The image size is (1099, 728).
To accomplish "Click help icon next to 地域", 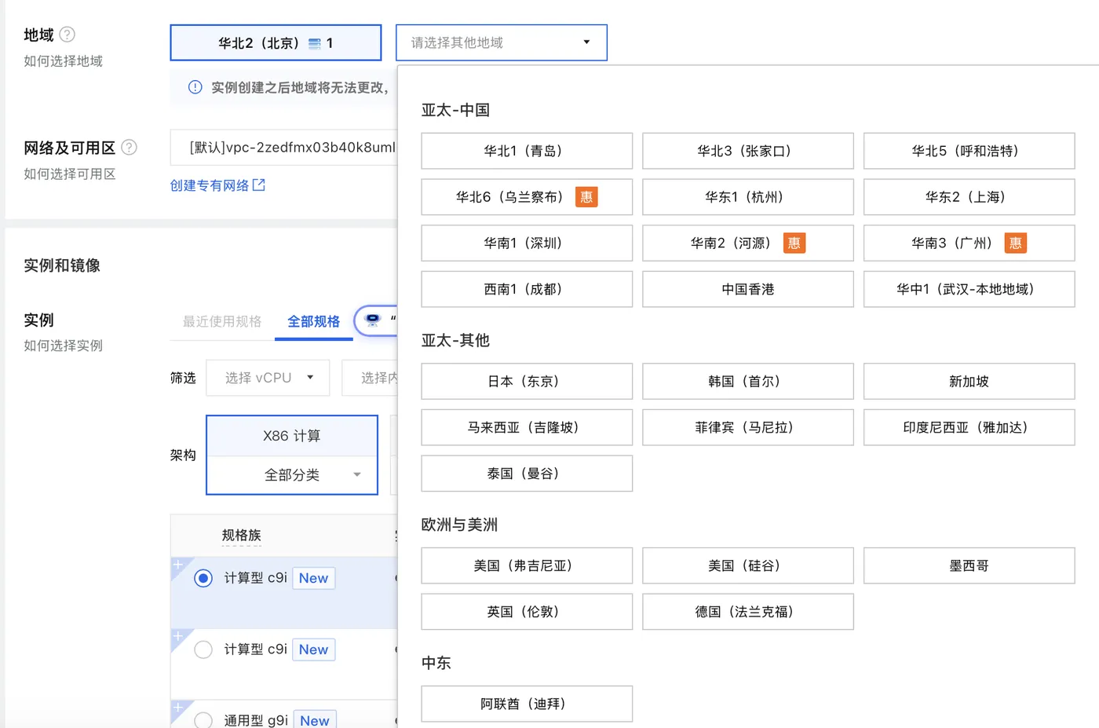I will 68,35.
